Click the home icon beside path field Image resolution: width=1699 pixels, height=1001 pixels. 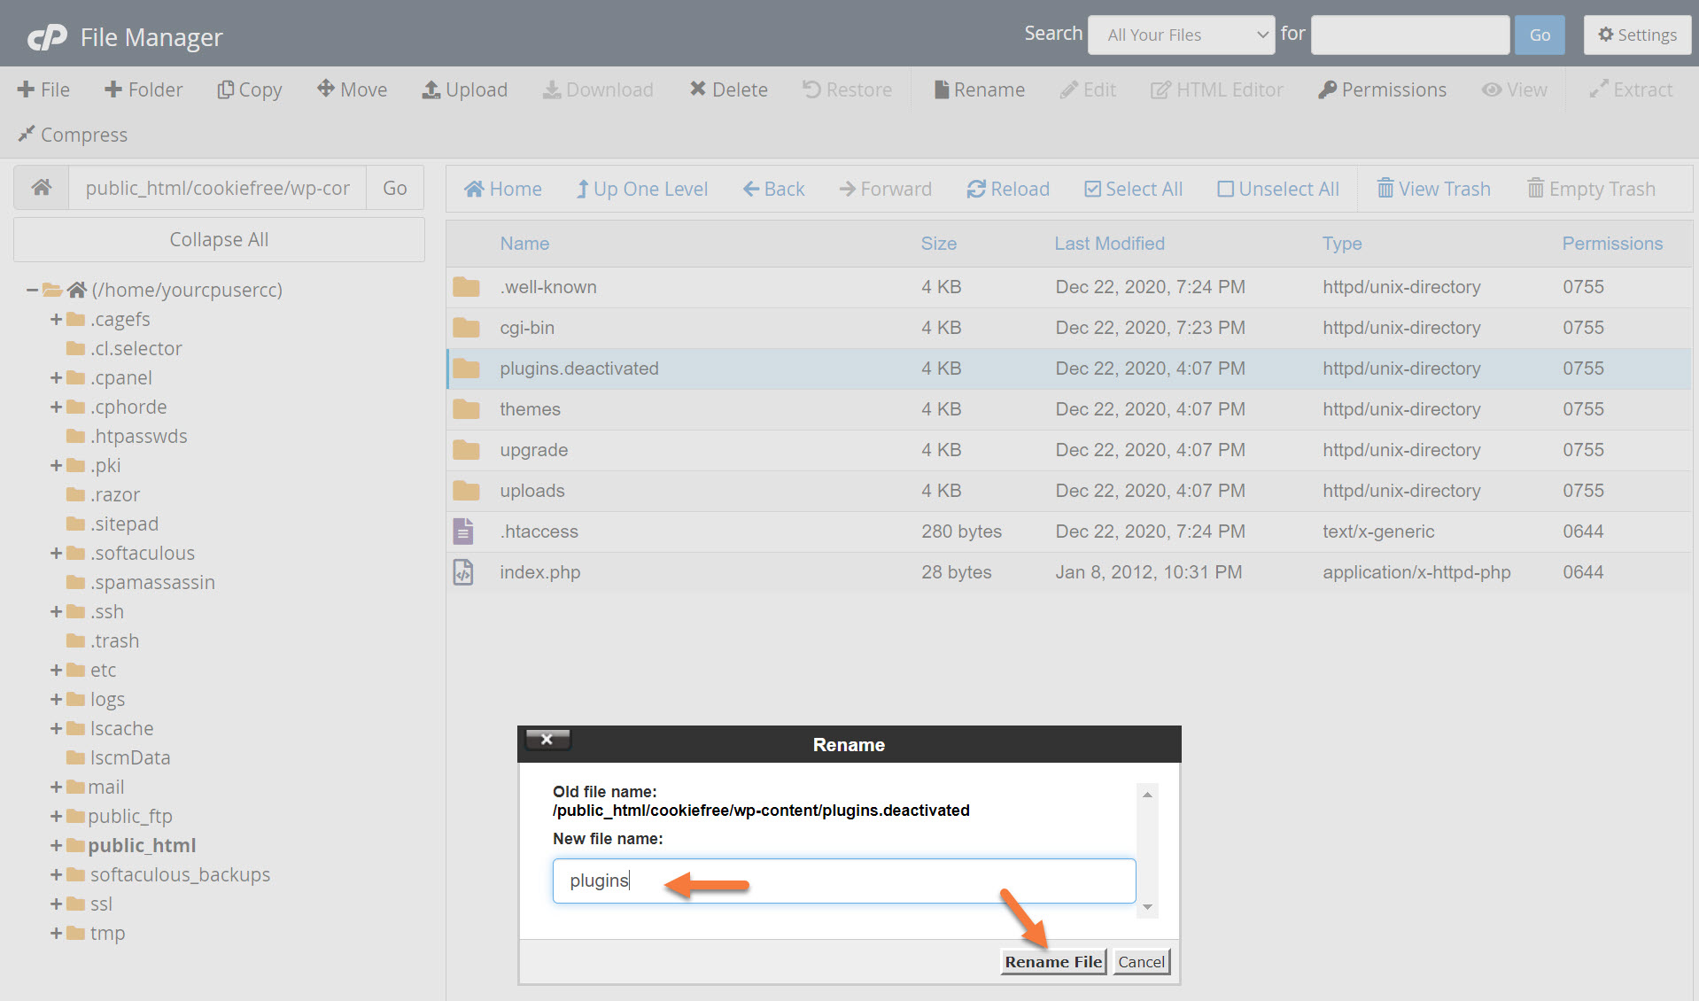(42, 188)
